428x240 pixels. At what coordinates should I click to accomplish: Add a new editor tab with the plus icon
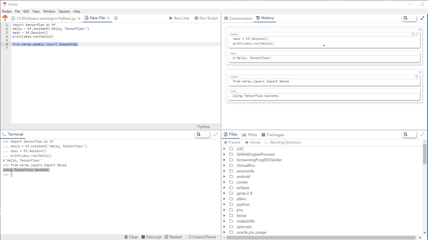116,18
